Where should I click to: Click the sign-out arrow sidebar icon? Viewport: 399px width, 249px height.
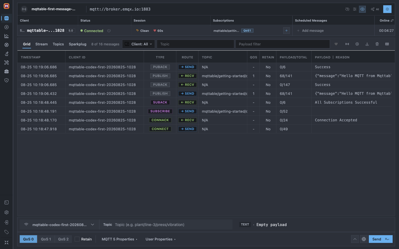pyautogui.click(x=6, y=222)
